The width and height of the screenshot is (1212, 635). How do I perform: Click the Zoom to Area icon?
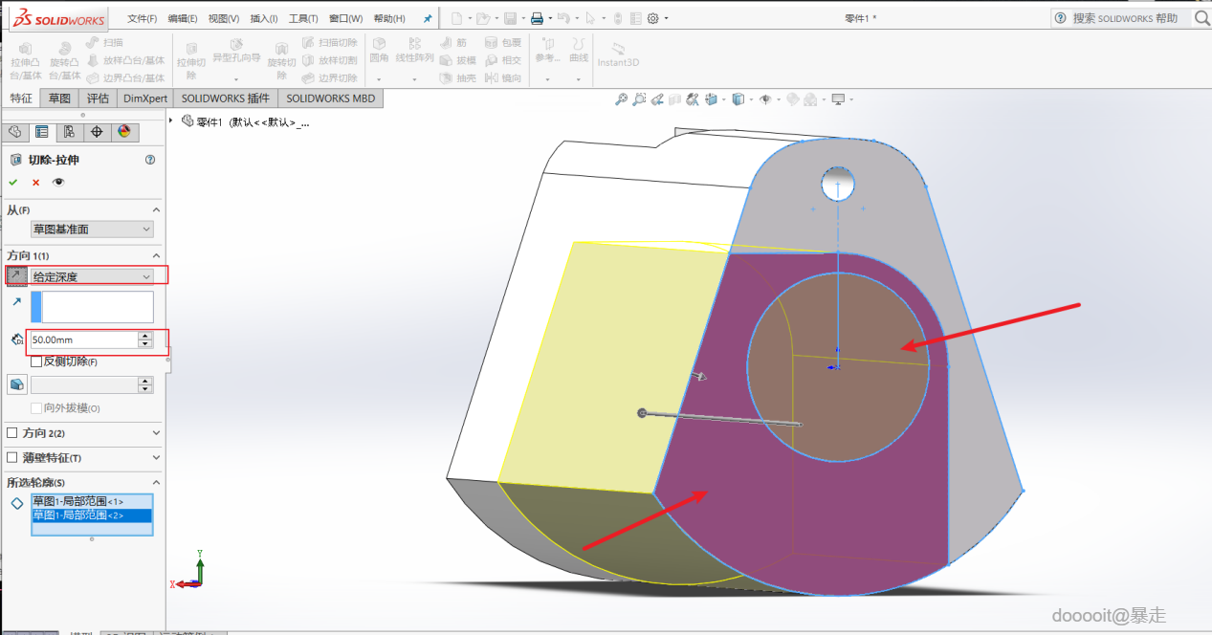639,99
